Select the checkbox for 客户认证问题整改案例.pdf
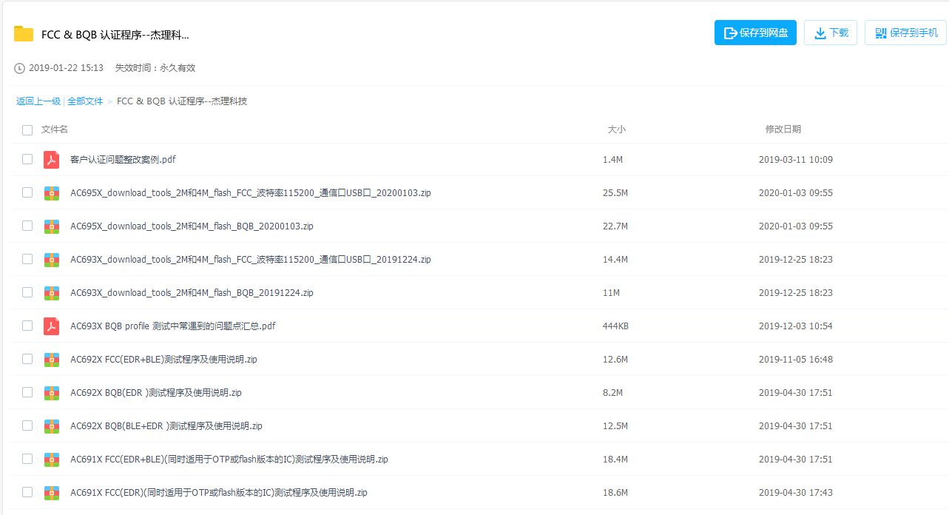The image size is (949, 515). pyautogui.click(x=27, y=159)
